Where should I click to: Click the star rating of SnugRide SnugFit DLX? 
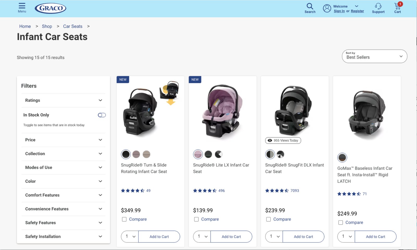[x=277, y=191]
